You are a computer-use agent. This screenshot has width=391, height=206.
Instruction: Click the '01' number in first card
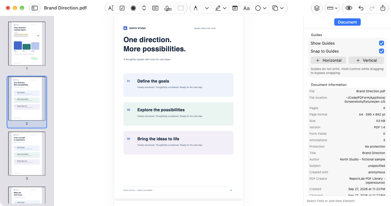click(129, 81)
